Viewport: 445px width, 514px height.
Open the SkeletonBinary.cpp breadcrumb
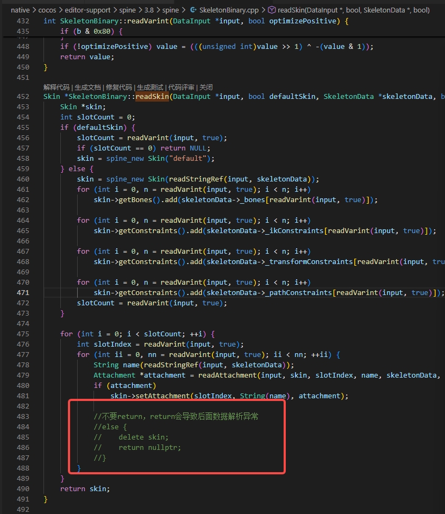click(229, 10)
